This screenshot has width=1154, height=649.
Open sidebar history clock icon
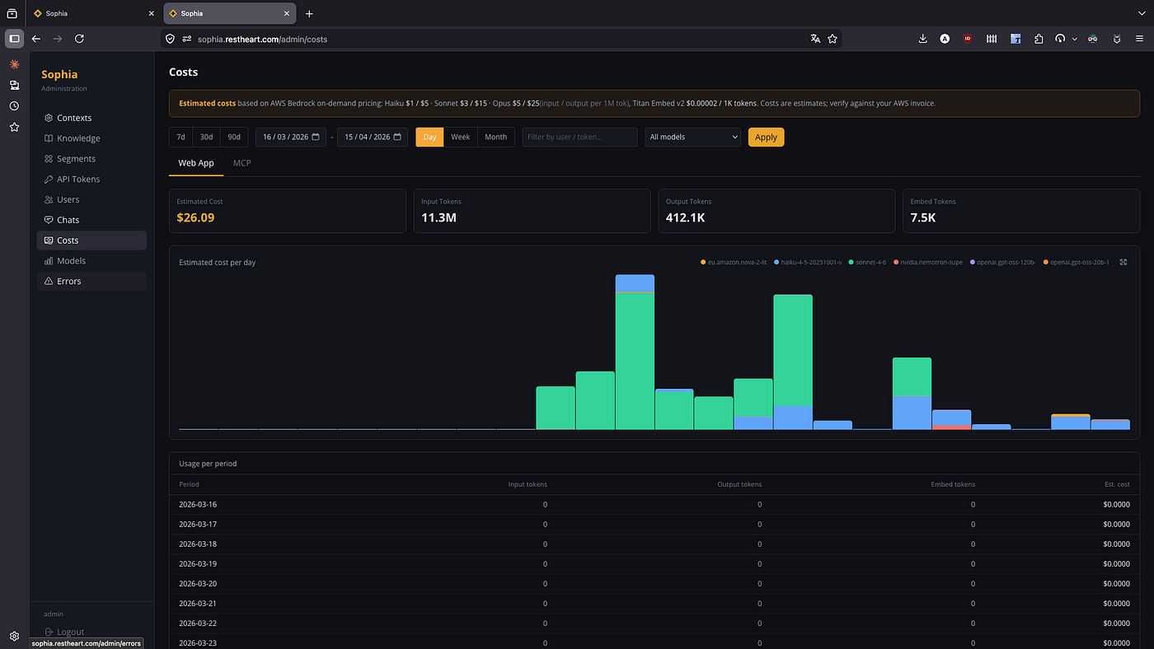(14, 106)
